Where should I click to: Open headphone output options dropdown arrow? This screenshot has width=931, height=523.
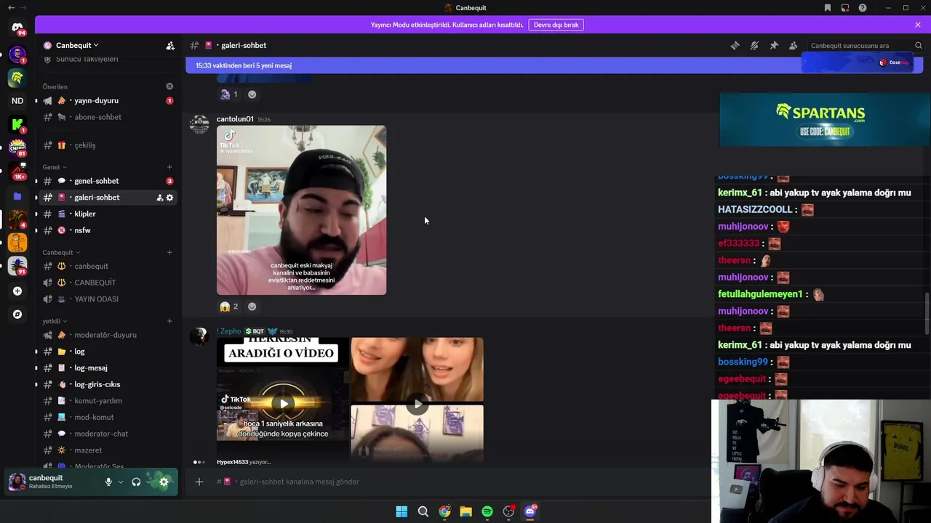click(x=148, y=482)
